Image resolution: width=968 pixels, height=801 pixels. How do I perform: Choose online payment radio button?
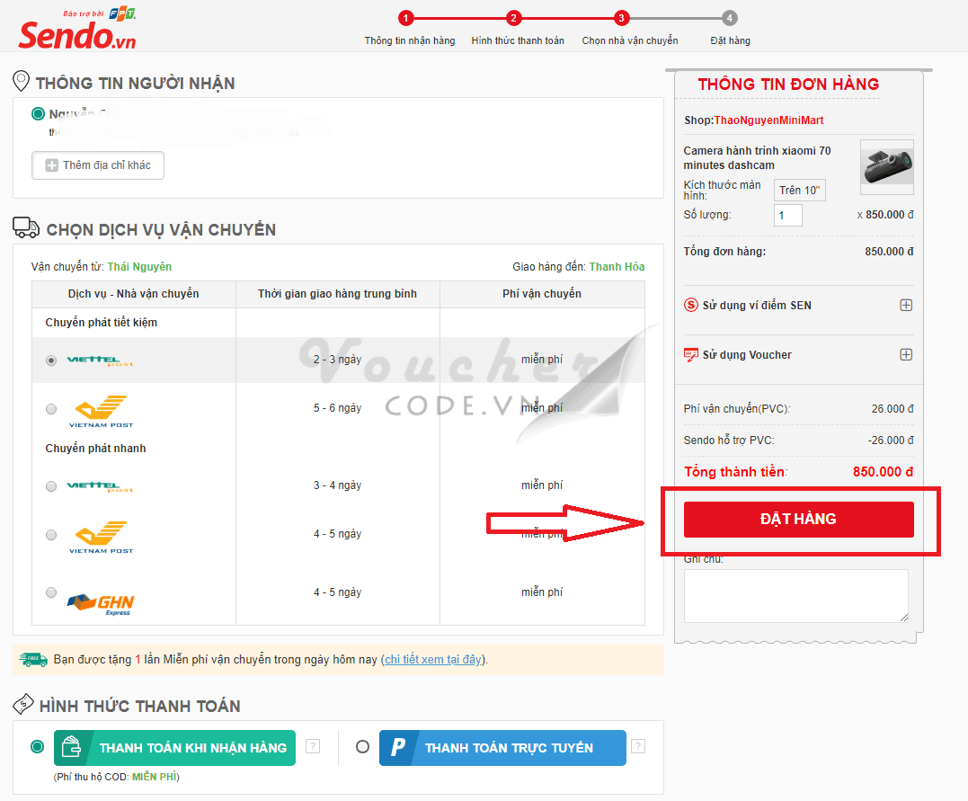pos(362,746)
